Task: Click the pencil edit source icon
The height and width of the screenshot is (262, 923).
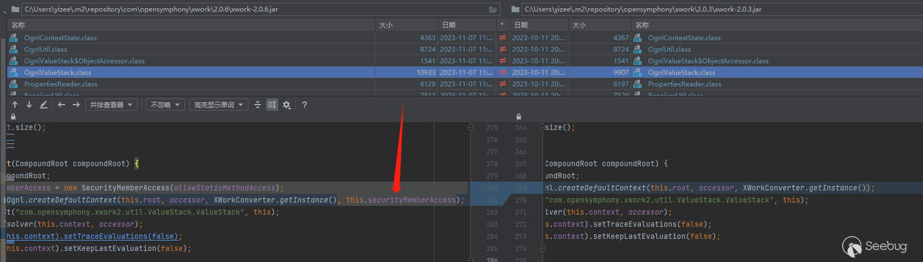Action: pos(44,105)
